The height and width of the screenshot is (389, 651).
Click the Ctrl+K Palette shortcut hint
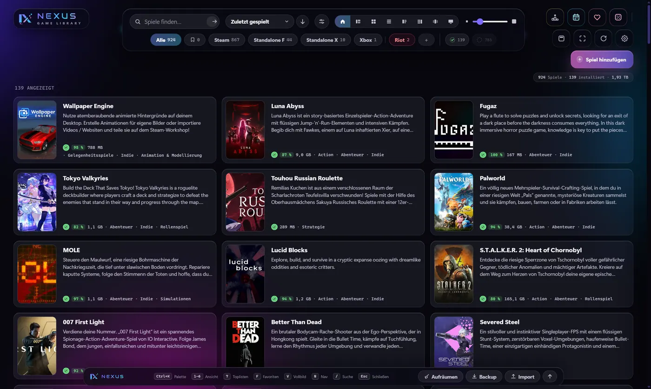click(170, 376)
